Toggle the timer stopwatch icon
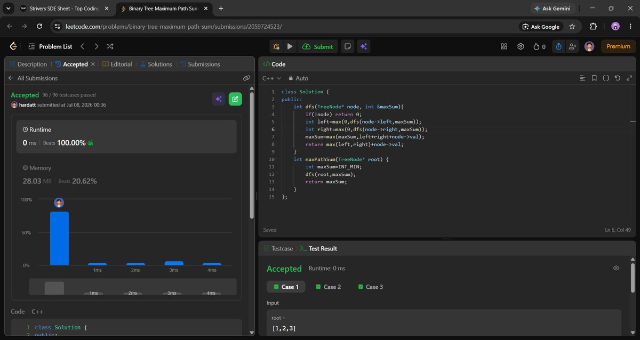Image resolution: width=640 pixels, height=340 pixels. pyautogui.click(x=558, y=46)
